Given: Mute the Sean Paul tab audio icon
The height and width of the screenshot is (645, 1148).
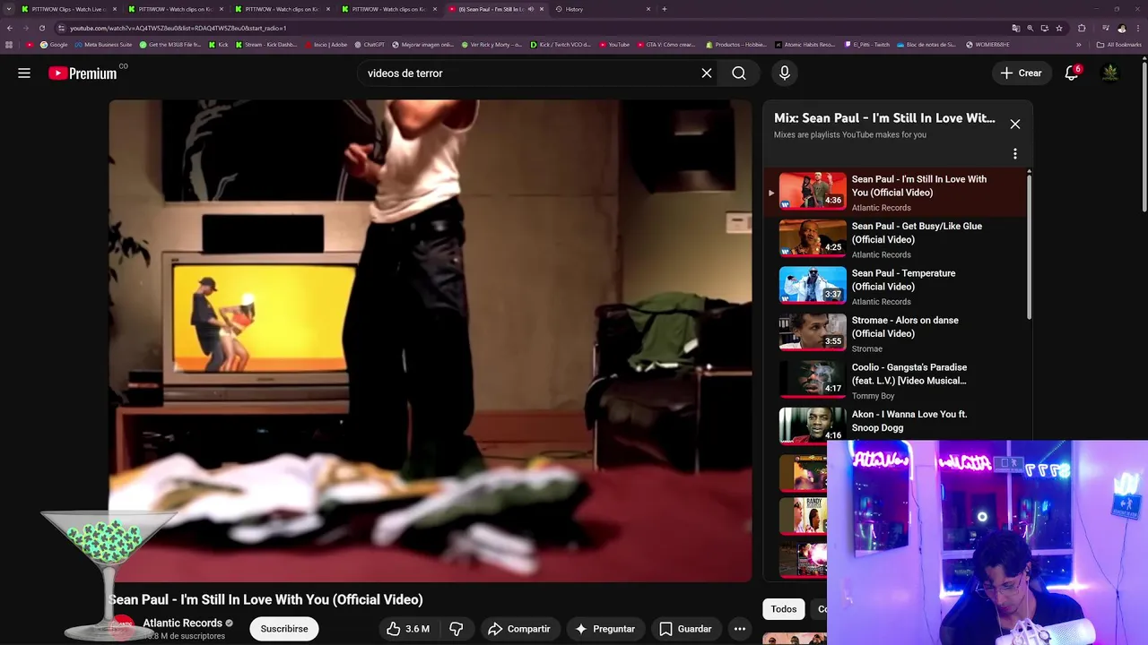Looking at the screenshot, I should point(531,9).
